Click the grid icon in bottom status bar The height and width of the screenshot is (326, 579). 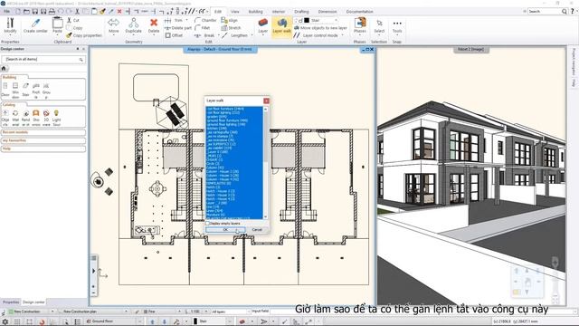tap(17, 321)
